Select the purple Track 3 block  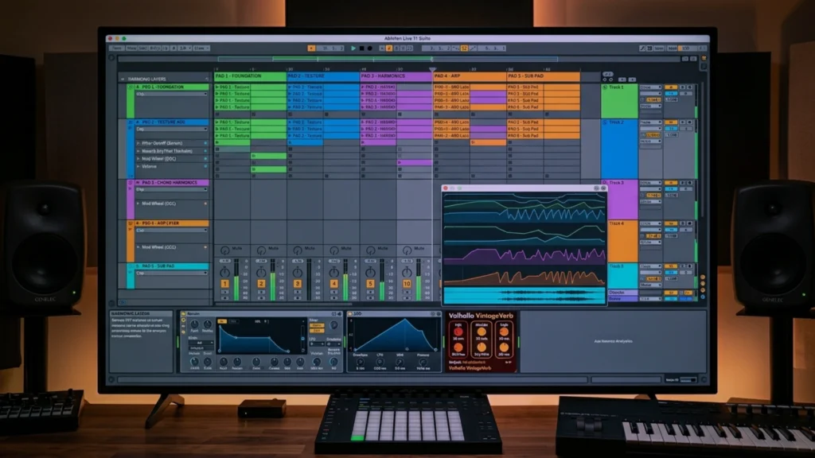coord(622,200)
